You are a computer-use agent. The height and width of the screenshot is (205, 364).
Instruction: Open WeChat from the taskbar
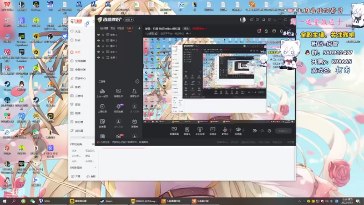click(x=32, y=201)
